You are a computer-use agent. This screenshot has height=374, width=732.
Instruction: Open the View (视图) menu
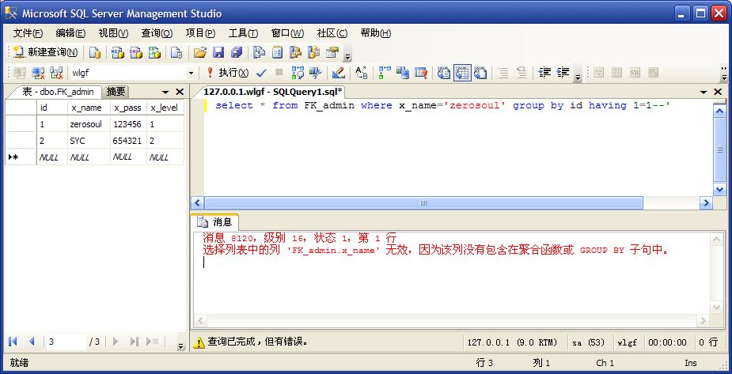(113, 33)
